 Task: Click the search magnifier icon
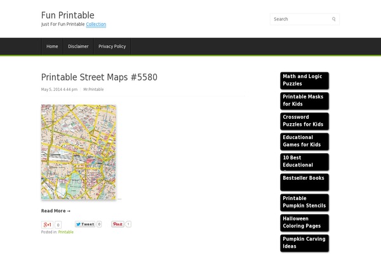[333, 19]
